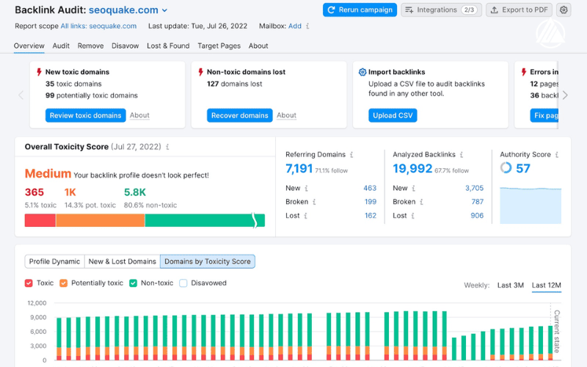This screenshot has width=587, height=367.
Task: Select the New & Lost Domains view
Action: click(123, 261)
